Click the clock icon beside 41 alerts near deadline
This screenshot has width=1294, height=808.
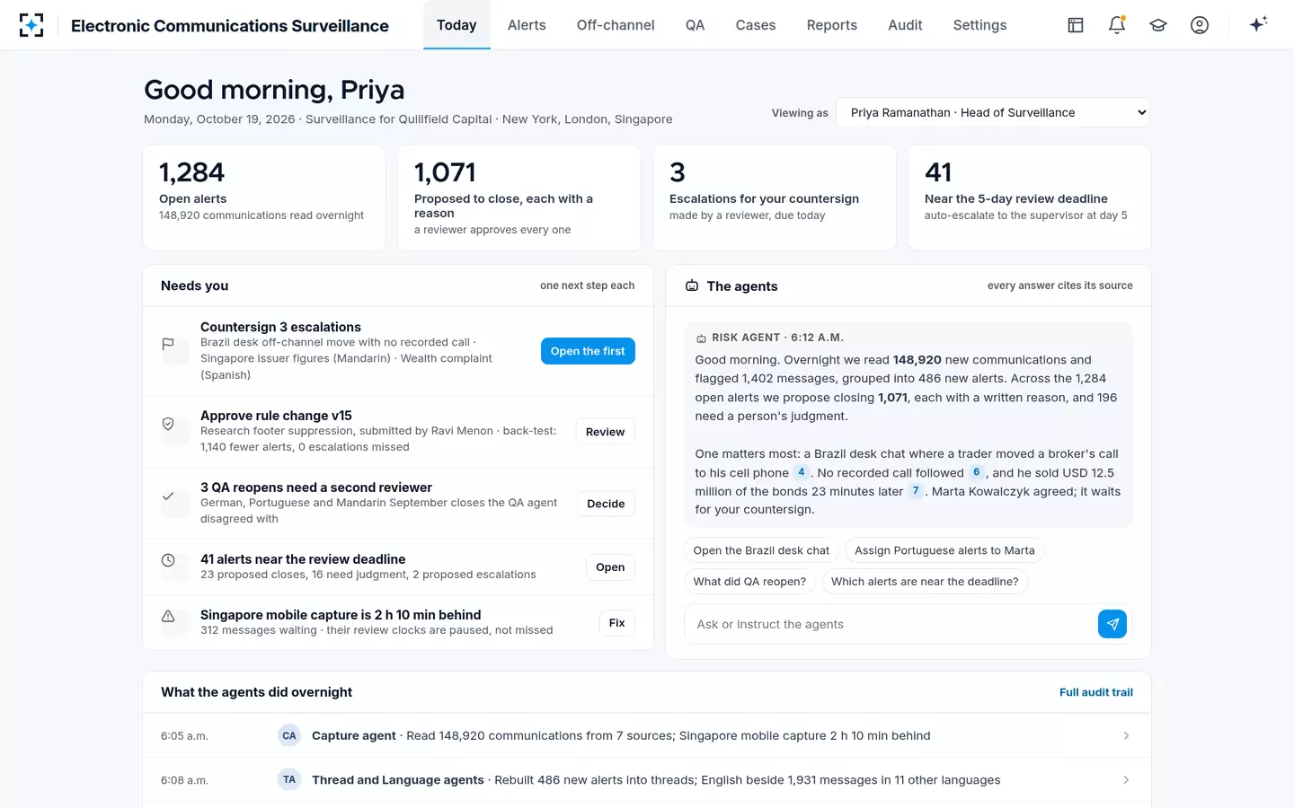(168, 560)
